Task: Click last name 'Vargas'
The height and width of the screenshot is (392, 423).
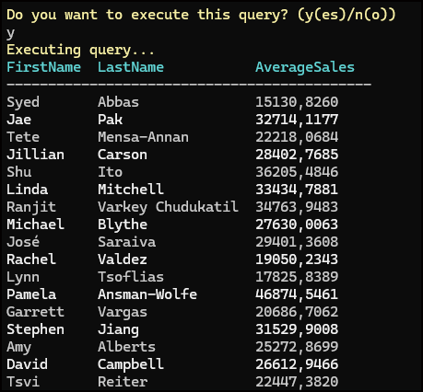Action: coord(123,312)
